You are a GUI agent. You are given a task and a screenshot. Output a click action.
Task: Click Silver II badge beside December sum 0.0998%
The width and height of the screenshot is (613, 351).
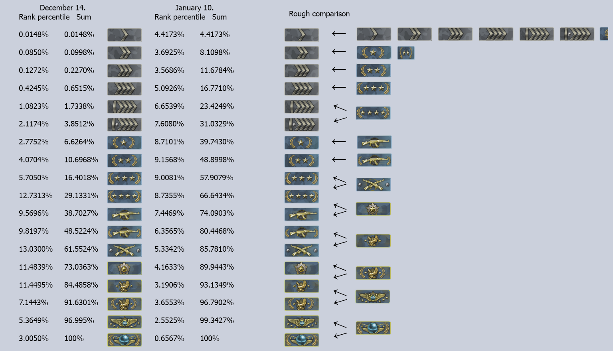tap(125, 53)
